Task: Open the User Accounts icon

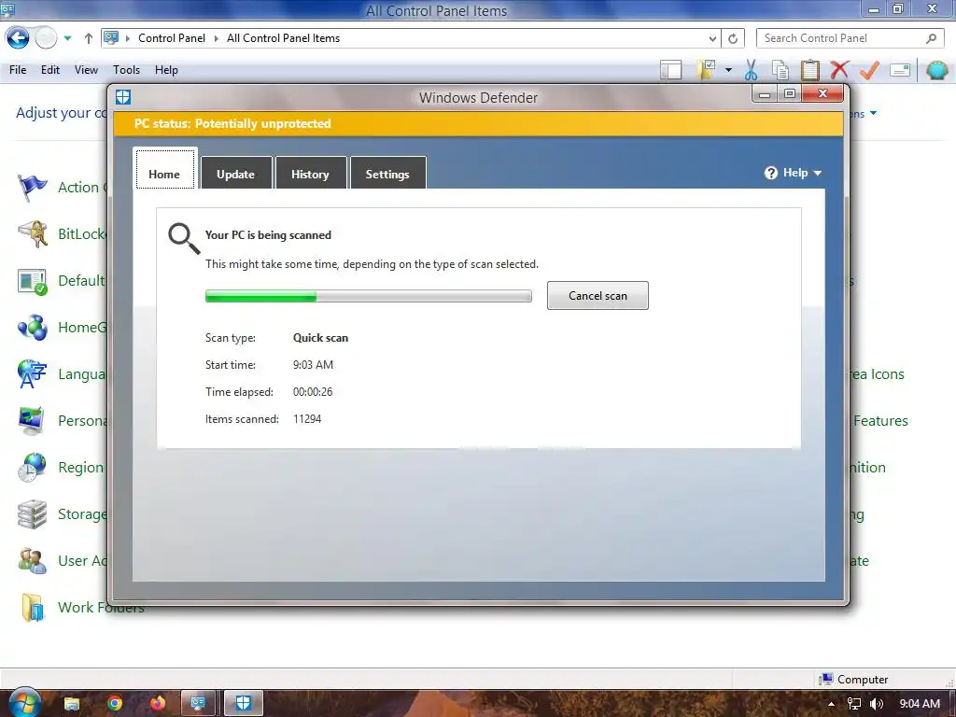Action: [x=33, y=561]
